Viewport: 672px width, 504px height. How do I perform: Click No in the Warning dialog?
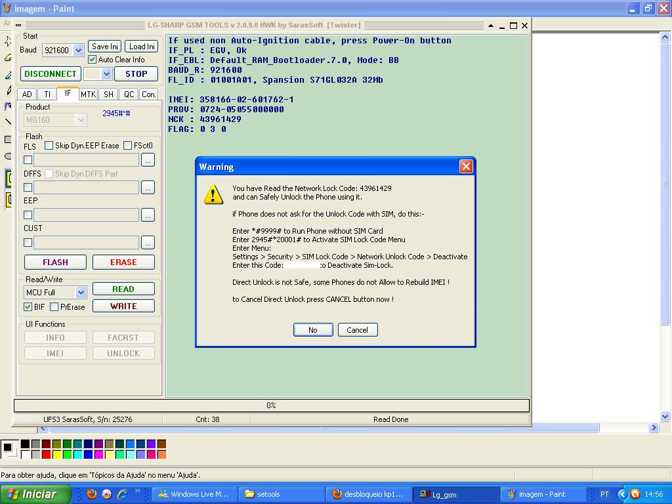(313, 330)
